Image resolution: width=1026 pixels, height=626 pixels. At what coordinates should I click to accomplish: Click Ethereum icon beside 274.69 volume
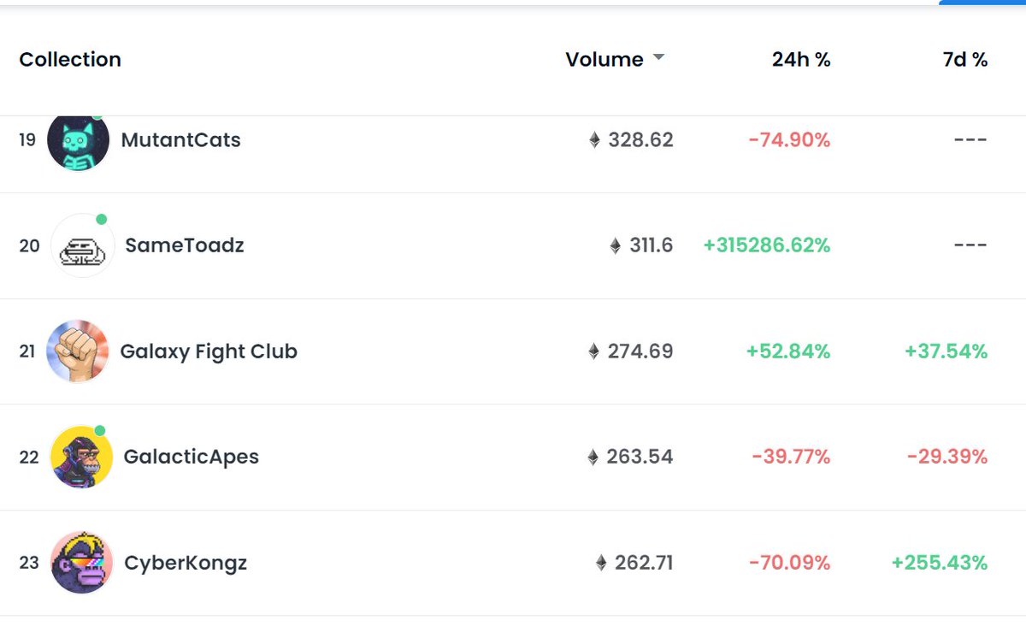tap(594, 351)
